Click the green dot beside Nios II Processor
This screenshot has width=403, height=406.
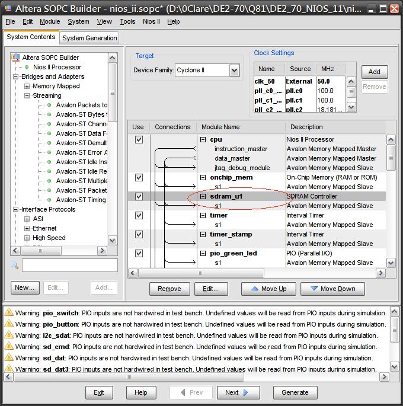[27, 67]
